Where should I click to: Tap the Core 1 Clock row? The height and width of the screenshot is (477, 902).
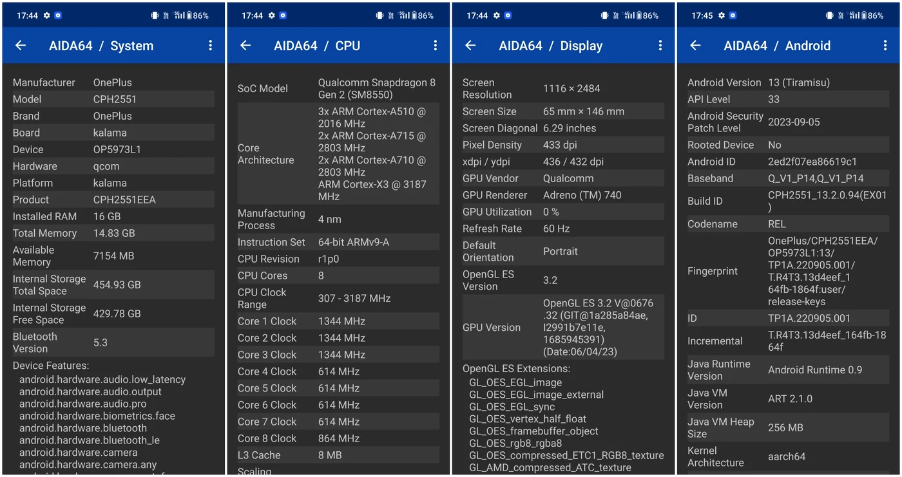tap(338, 321)
